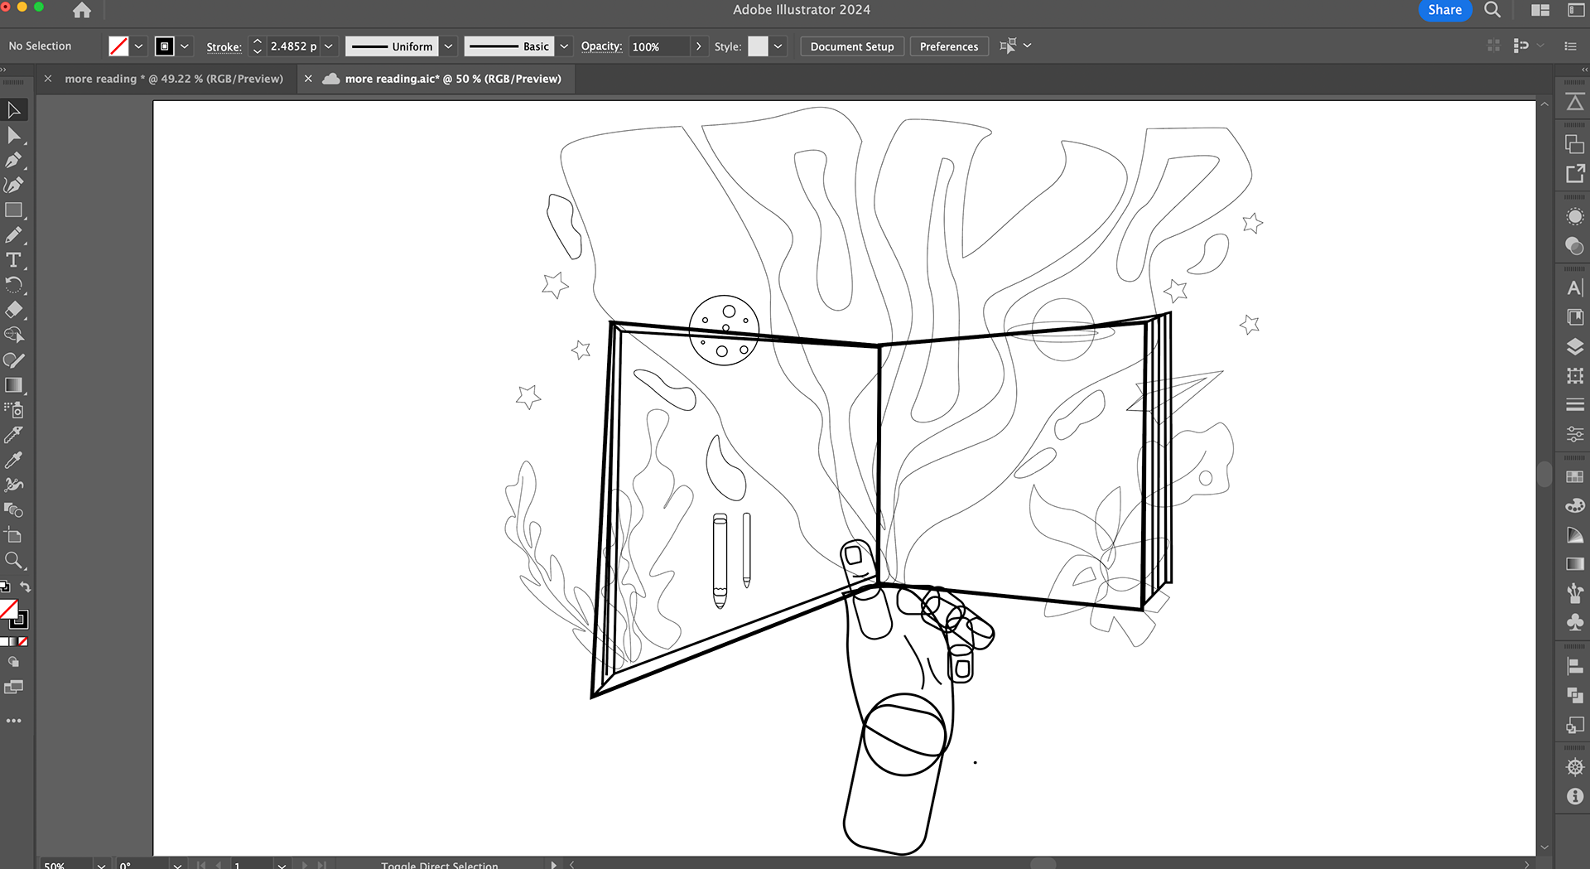
Task: Open the graphic Style dropdown
Action: pos(778,46)
